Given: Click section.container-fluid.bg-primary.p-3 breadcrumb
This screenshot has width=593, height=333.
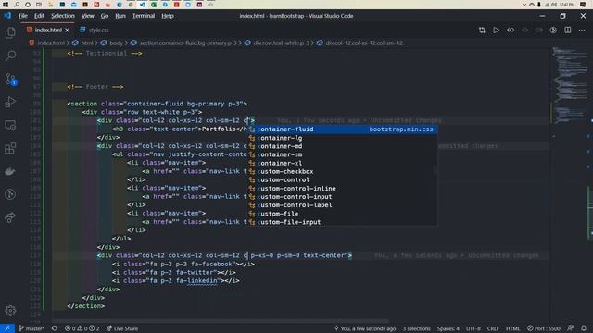Looking at the screenshot, I should pyautogui.click(x=184, y=43).
